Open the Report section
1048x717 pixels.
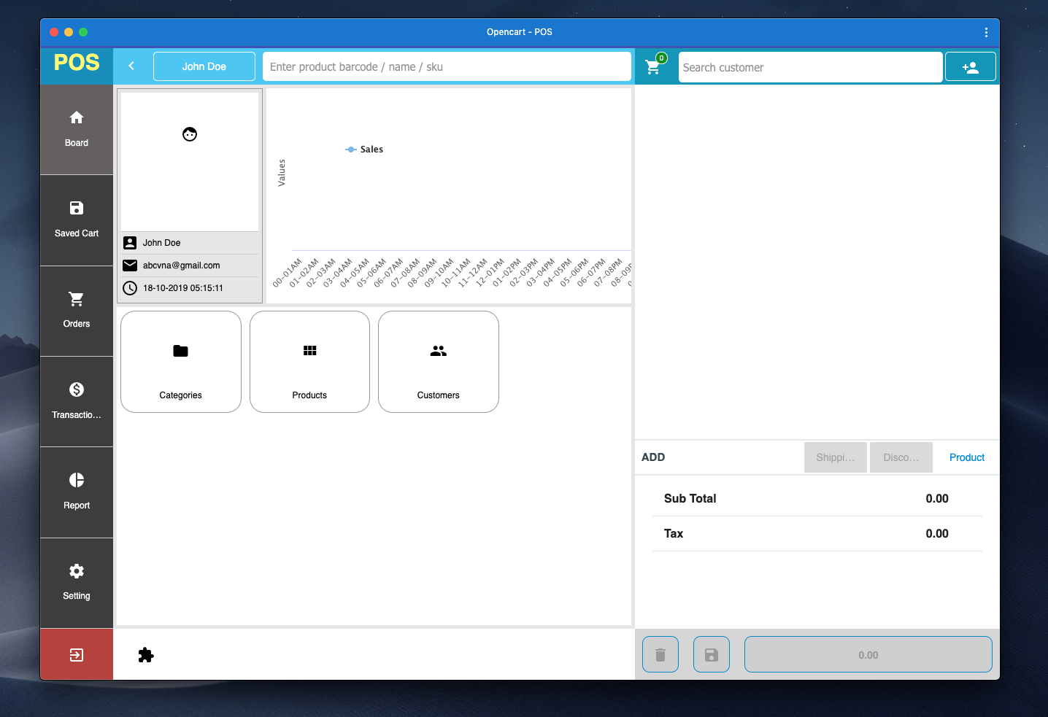(77, 492)
